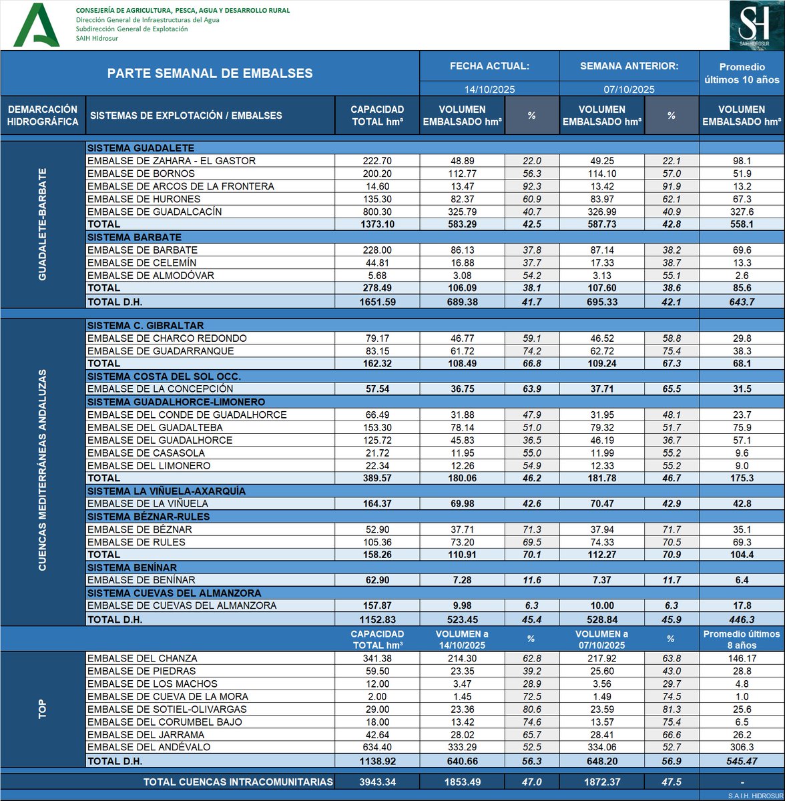Select the CAPACIDAD TOTAL hm³ column header
The width and height of the screenshot is (785, 801).
point(376,115)
